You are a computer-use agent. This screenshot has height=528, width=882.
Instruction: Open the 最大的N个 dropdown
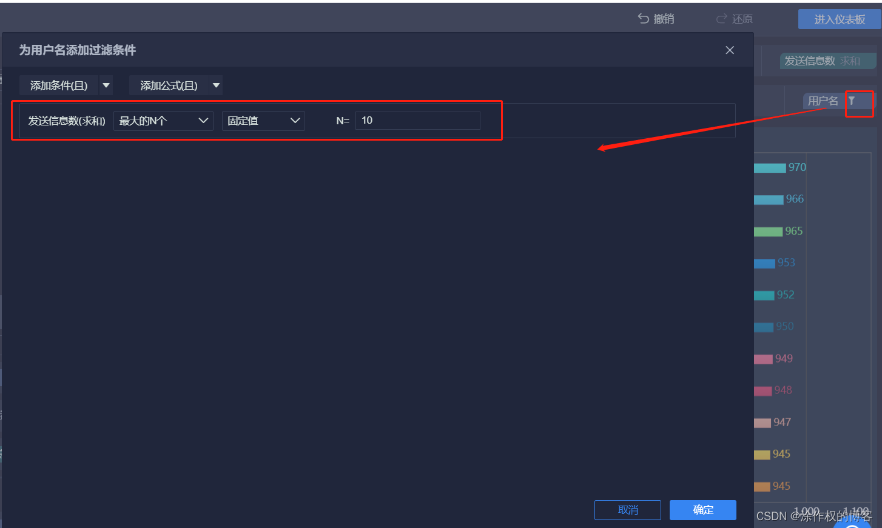(163, 121)
